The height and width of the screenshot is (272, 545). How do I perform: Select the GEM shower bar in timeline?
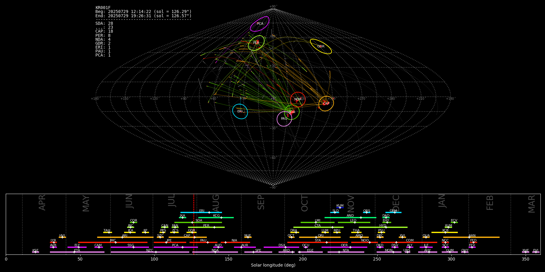click(393, 212)
